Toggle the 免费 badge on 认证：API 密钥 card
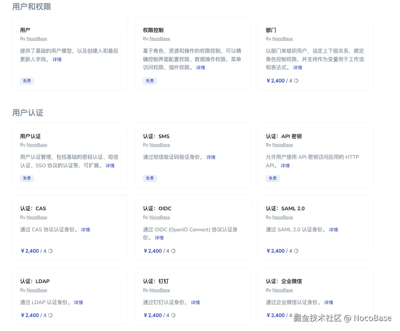The image size is (400, 331). coord(273,178)
